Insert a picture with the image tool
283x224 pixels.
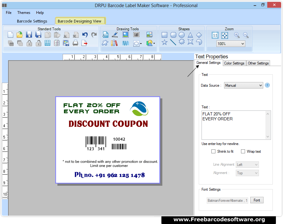tap(125, 35)
